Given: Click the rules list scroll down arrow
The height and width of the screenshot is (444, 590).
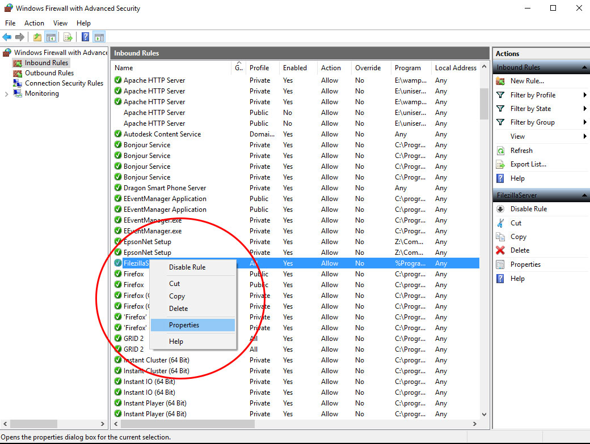Looking at the screenshot, I should click(x=484, y=415).
